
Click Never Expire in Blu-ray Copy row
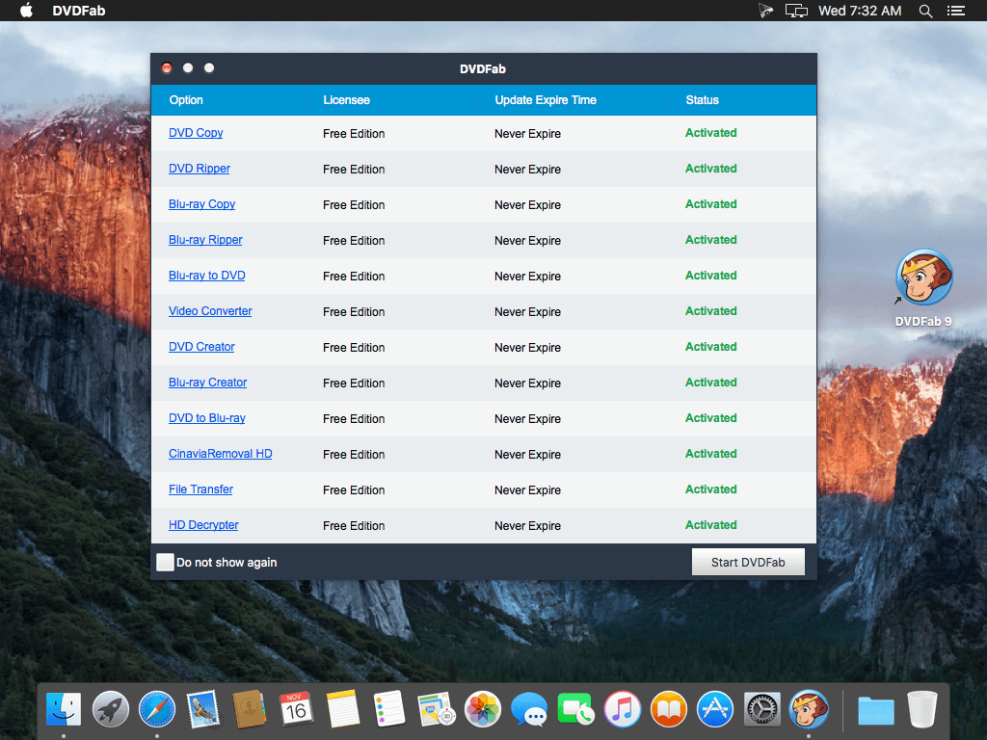[527, 205]
